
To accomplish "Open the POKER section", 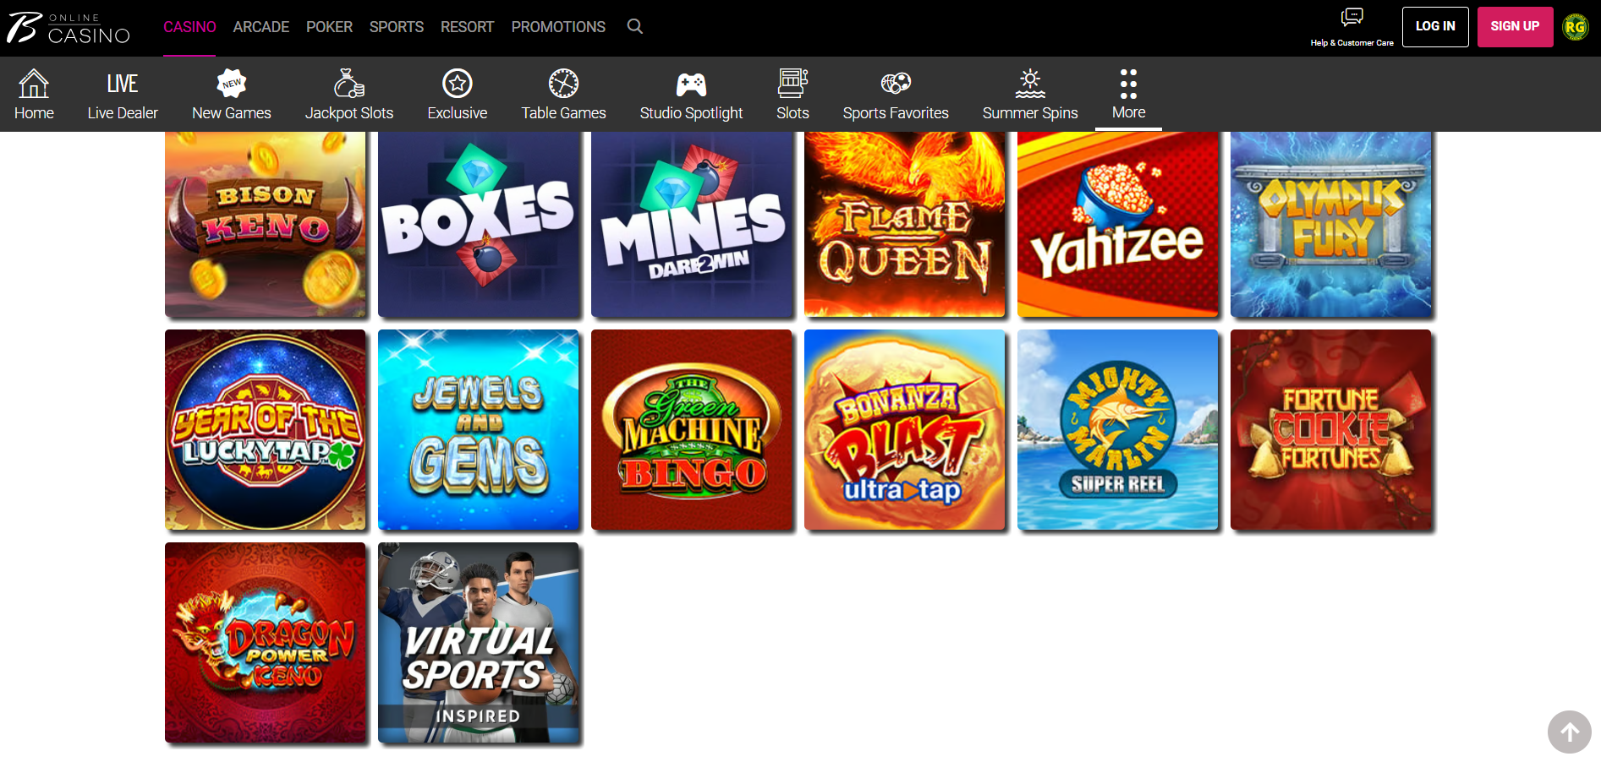I will click(x=329, y=27).
